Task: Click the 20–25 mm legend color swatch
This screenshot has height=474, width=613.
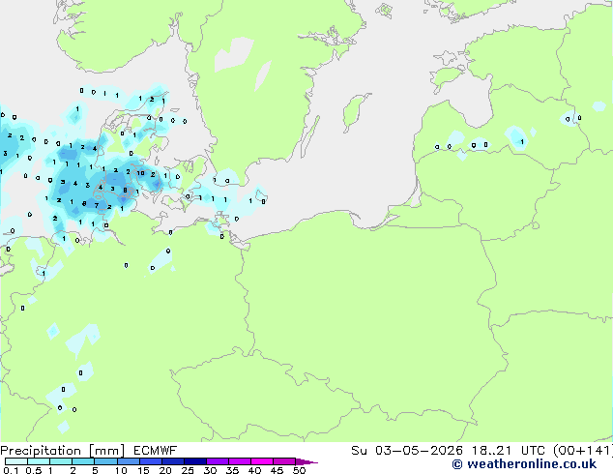Action: [172, 461]
